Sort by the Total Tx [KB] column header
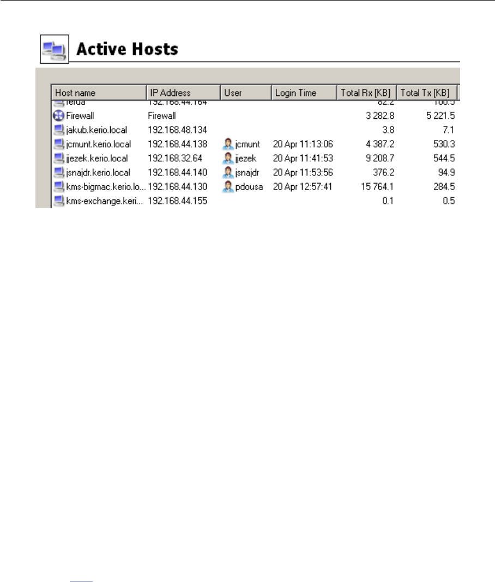The width and height of the screenshot is (495, 582). click(427, 93)
